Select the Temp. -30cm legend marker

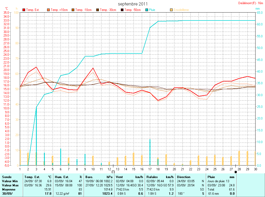98,10
